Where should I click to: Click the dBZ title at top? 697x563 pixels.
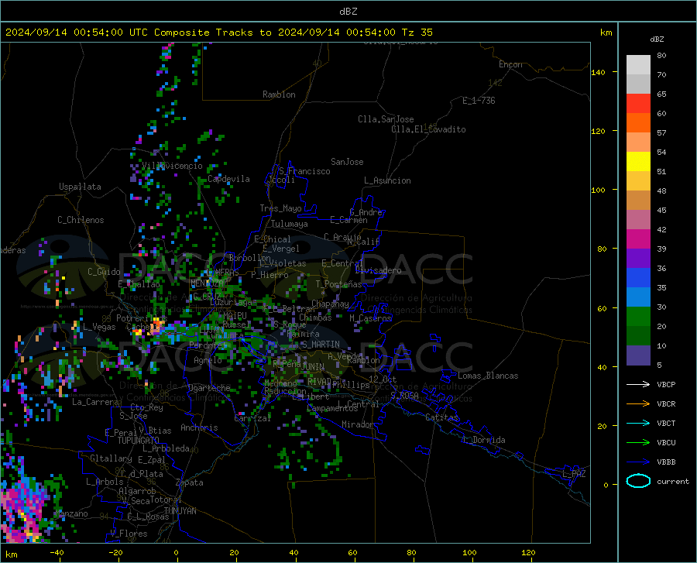click(x=348, y=12)
